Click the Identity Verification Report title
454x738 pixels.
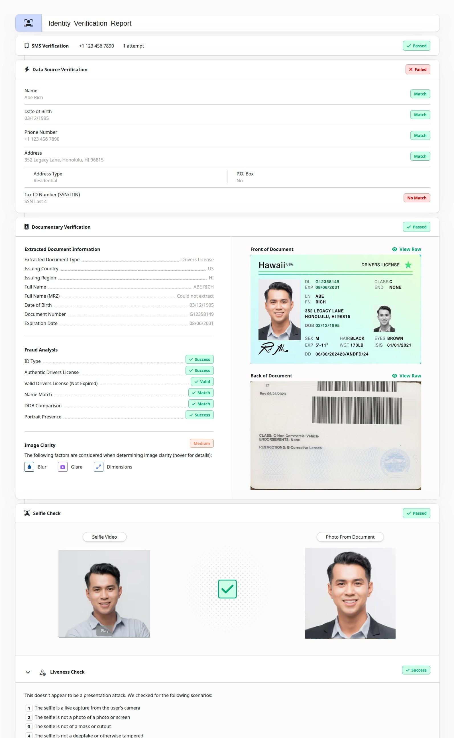[90, 23]
